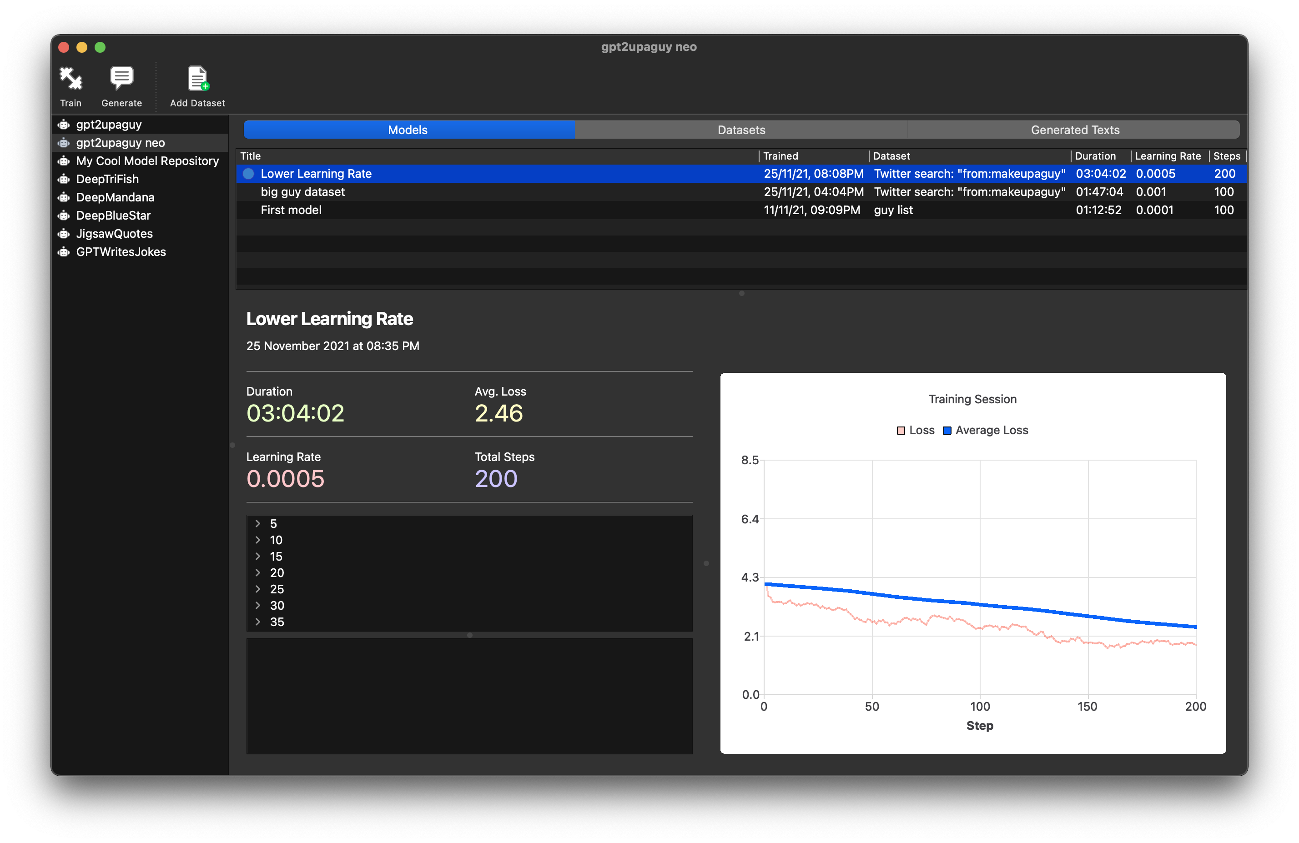Image resolution: width=1299 pixels, height=843 pixels.
Task: Toggle blue dot indicator on Lower Learning Rate
Action: tap(248, 173)
